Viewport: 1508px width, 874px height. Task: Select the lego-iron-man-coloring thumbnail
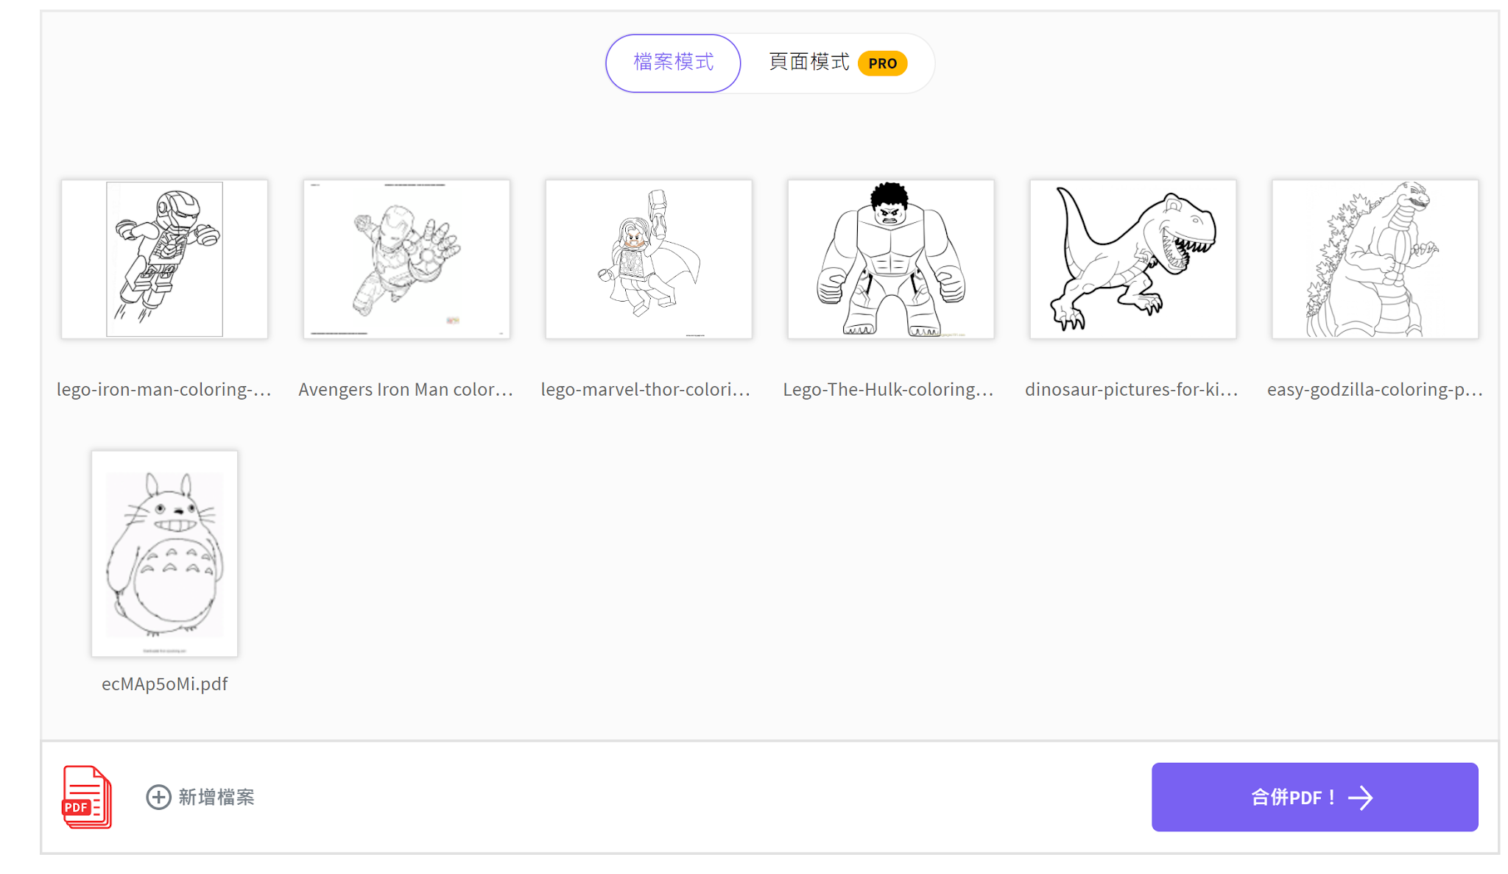[x=164, y=259]
